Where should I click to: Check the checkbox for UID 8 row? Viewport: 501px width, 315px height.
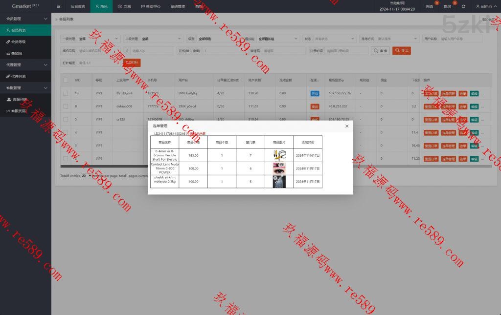click(66, 106)
